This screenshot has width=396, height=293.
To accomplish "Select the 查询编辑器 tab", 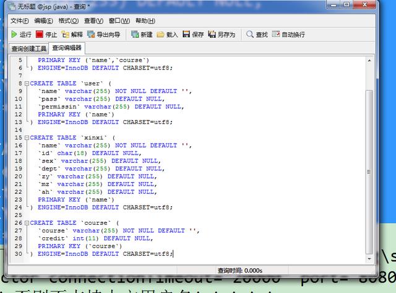I will 66,48.
